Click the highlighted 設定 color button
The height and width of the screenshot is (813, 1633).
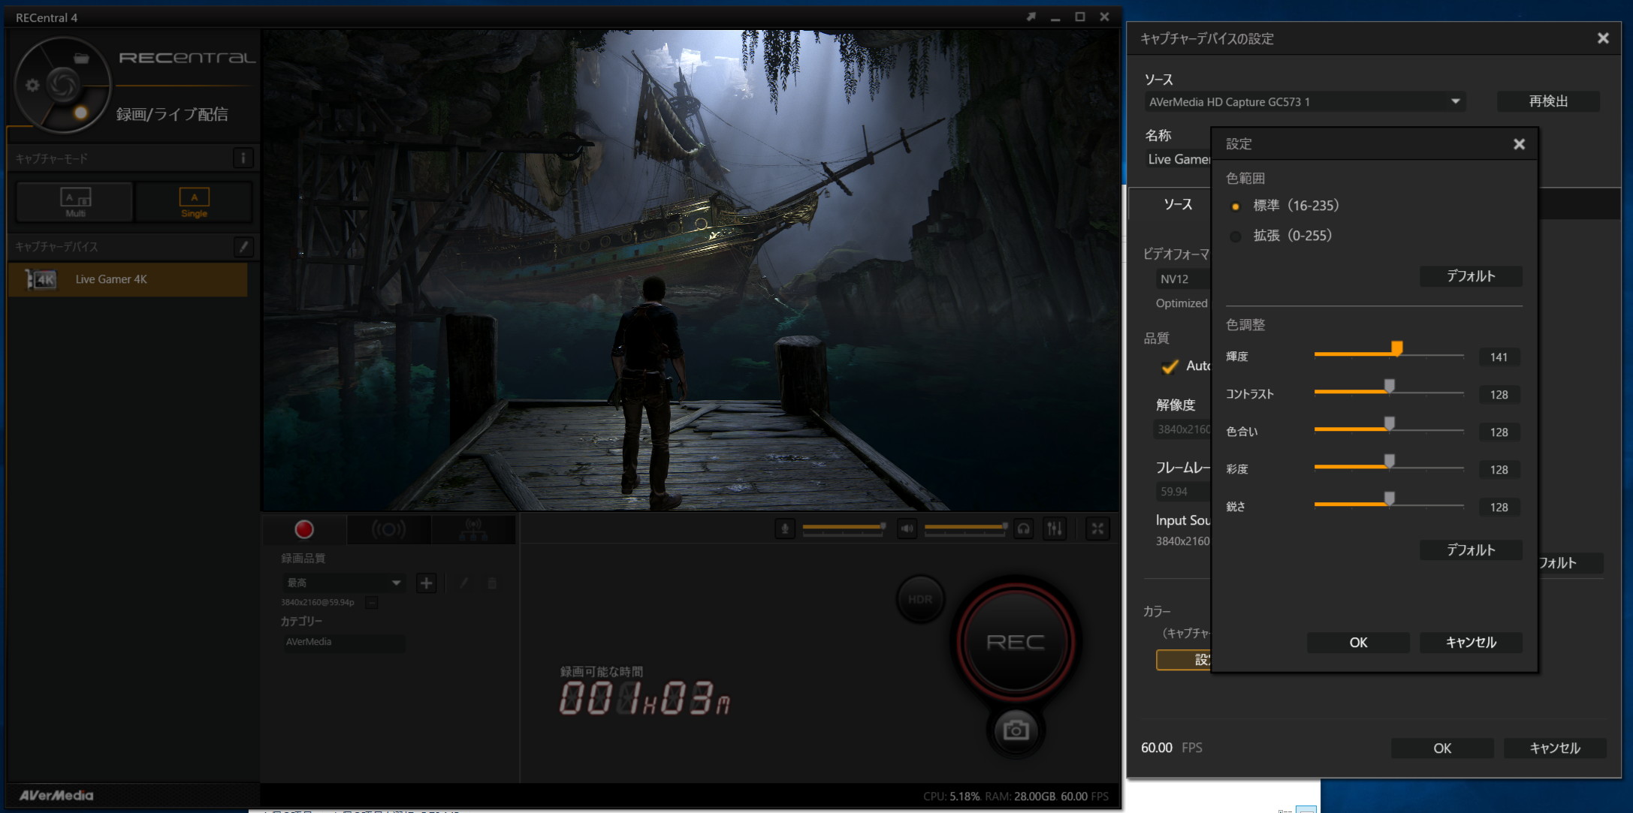pos(1184,660)
